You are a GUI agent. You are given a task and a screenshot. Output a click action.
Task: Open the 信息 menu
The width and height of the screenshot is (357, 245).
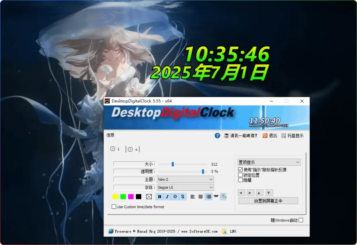pyautogui.click(x=111, y=135)
